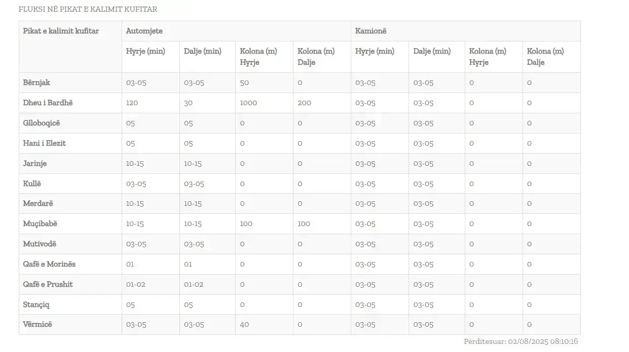Select the Kullë border crossing name
The width and height of the screenshot is (629, 352).
pyautogui.click(x=31, y=184)
